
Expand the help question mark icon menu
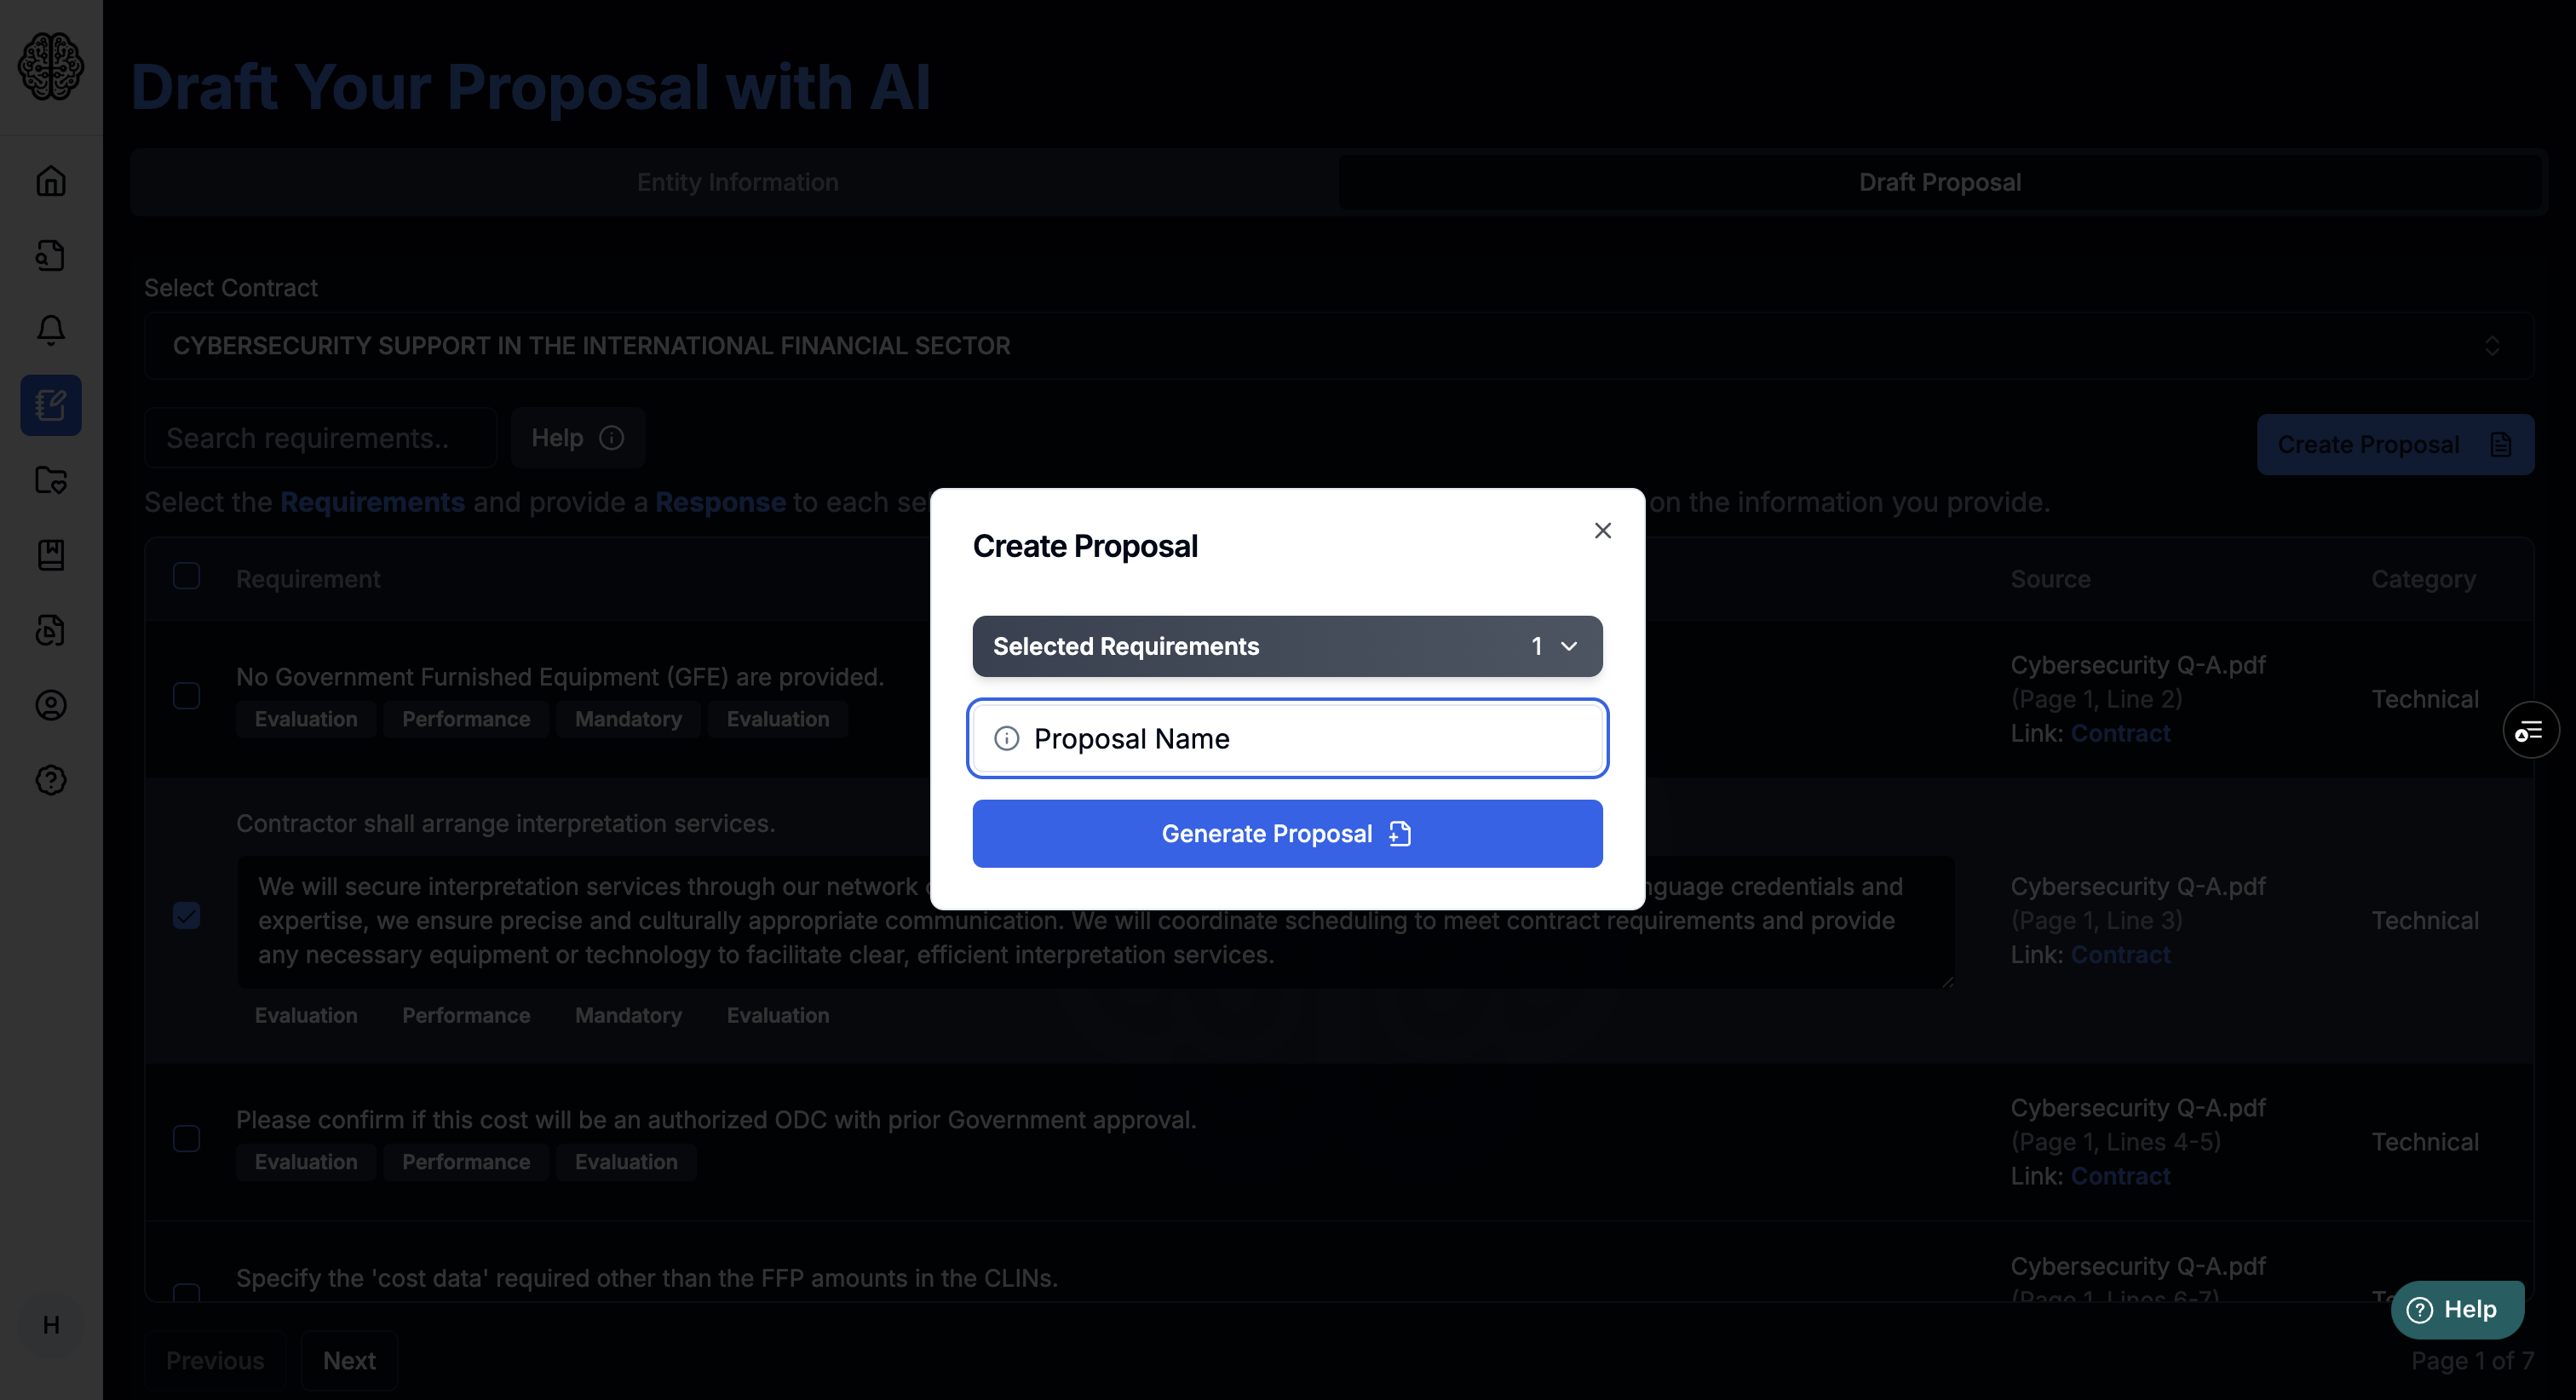tap(50, 779)
